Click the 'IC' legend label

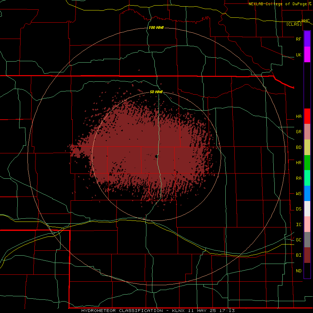coord(298,225)
